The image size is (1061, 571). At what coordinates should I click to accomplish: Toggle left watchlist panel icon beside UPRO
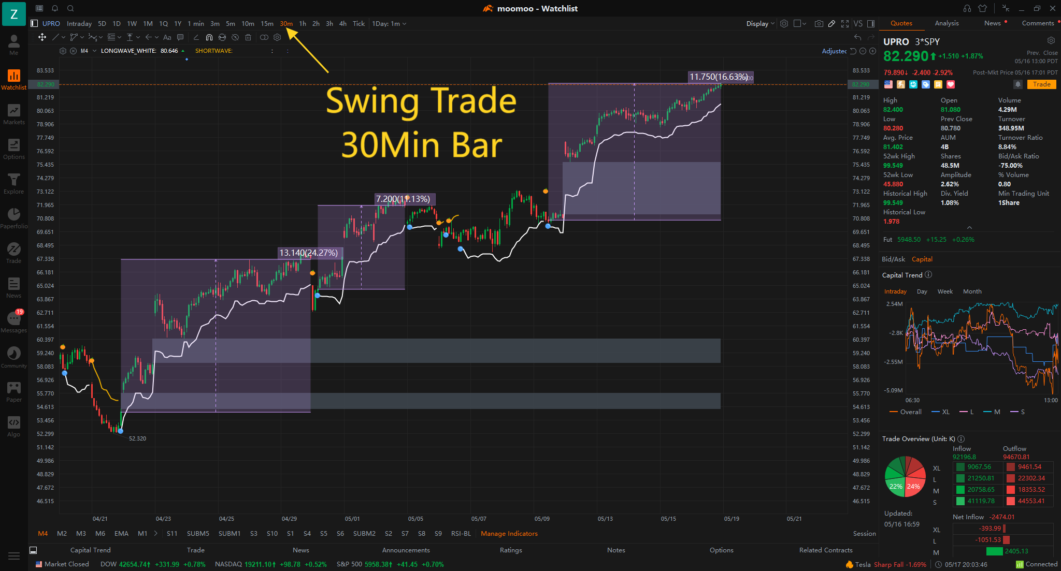(x=34, y=23)
